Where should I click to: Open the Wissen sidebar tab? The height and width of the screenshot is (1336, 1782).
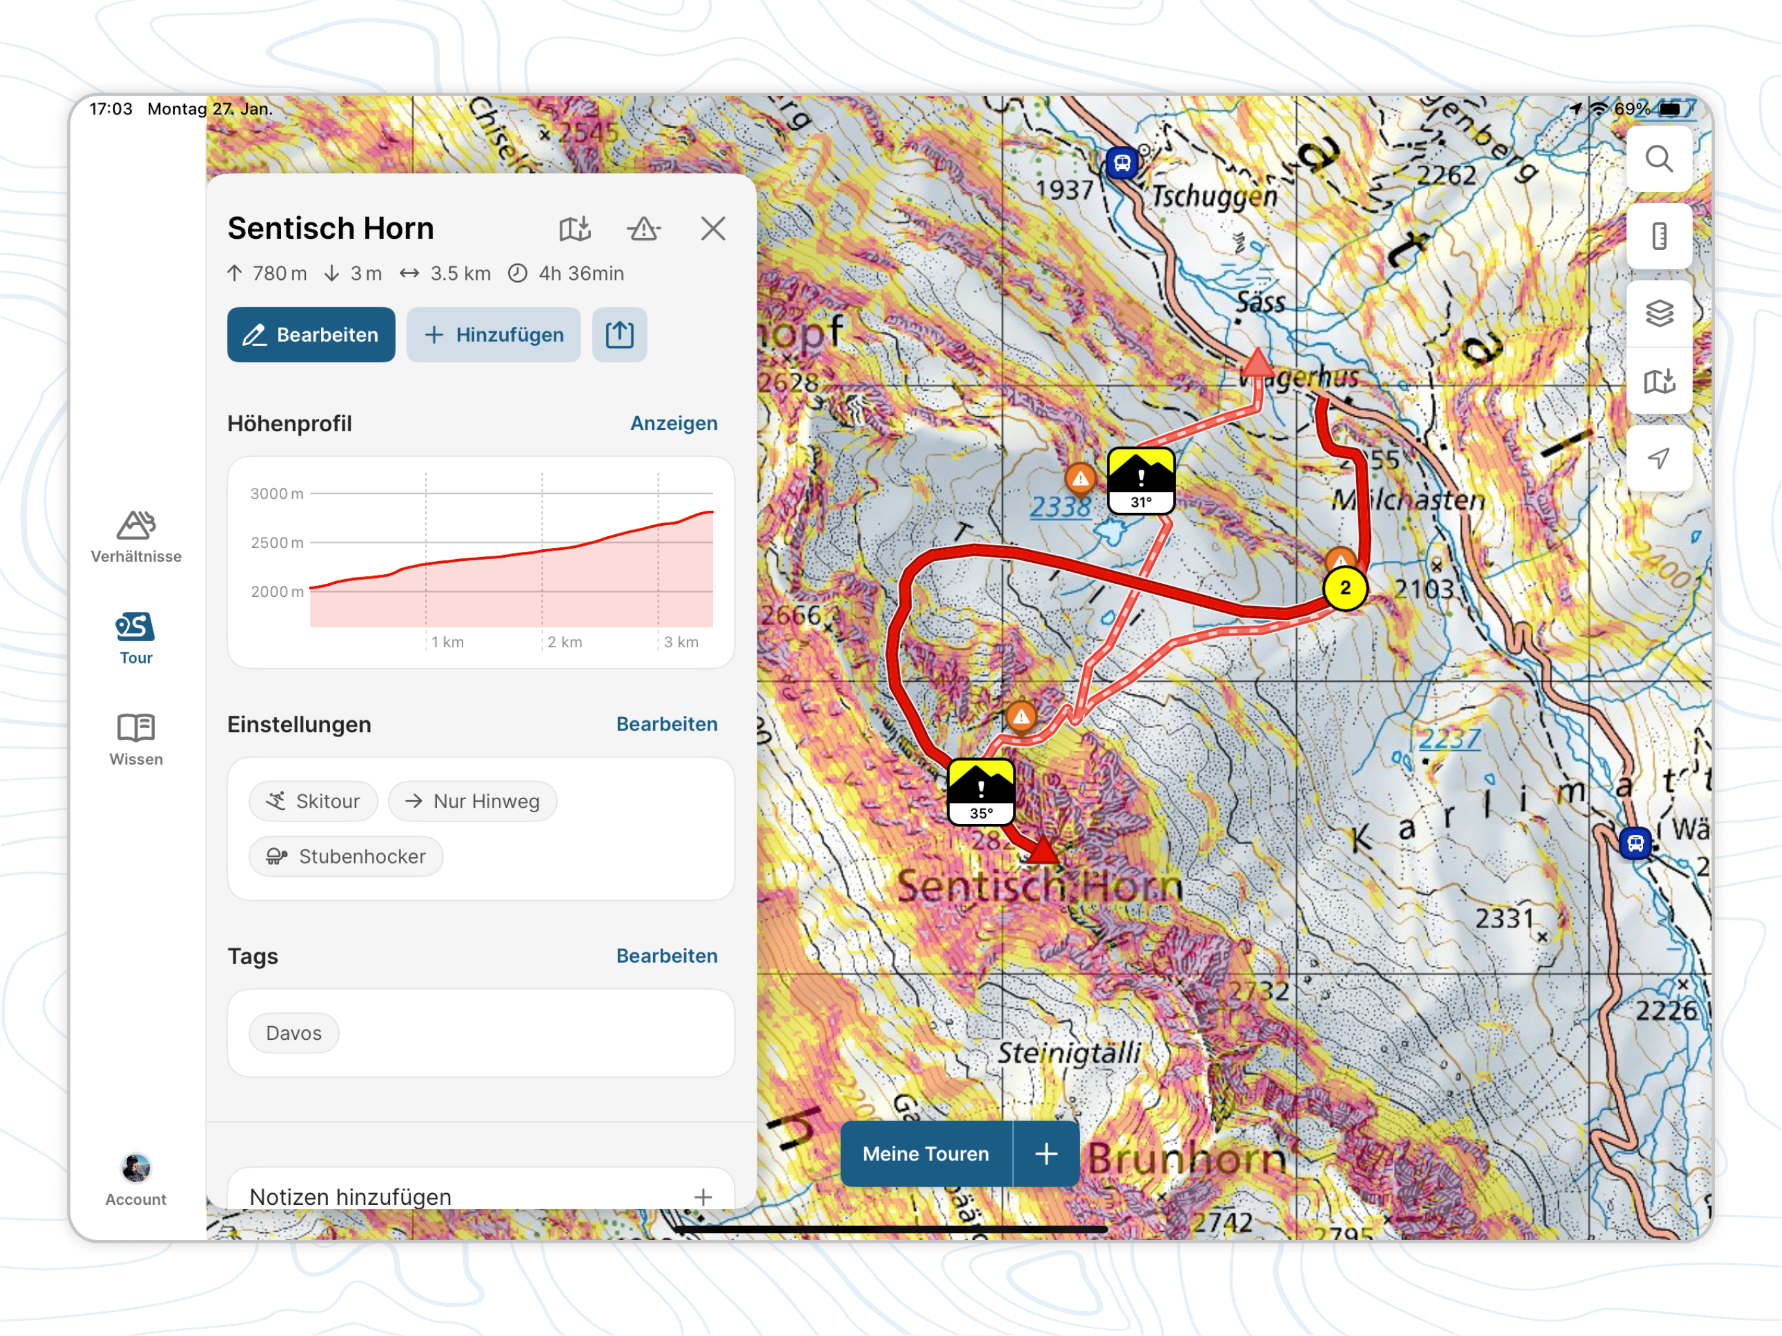[136, 739]
